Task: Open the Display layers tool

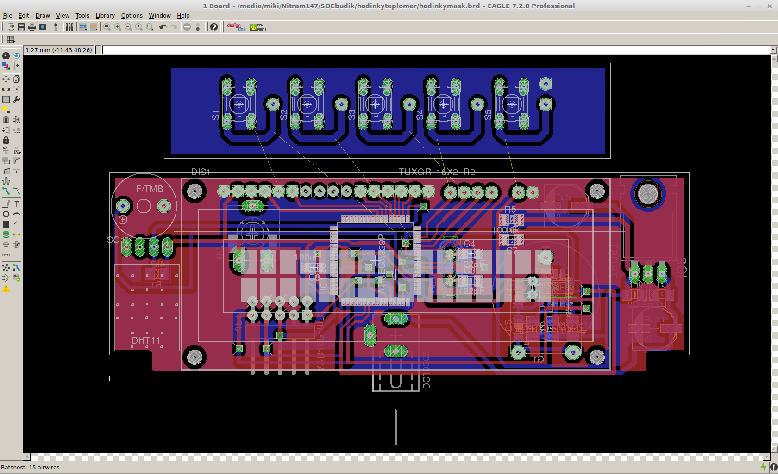Action: tap(6, 66)
